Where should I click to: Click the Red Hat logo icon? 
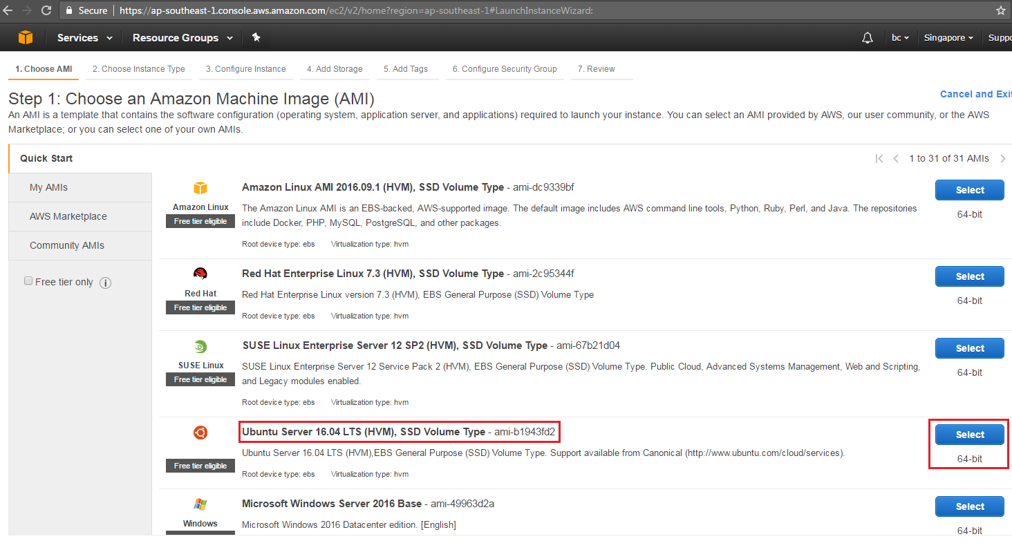point(200,274)
